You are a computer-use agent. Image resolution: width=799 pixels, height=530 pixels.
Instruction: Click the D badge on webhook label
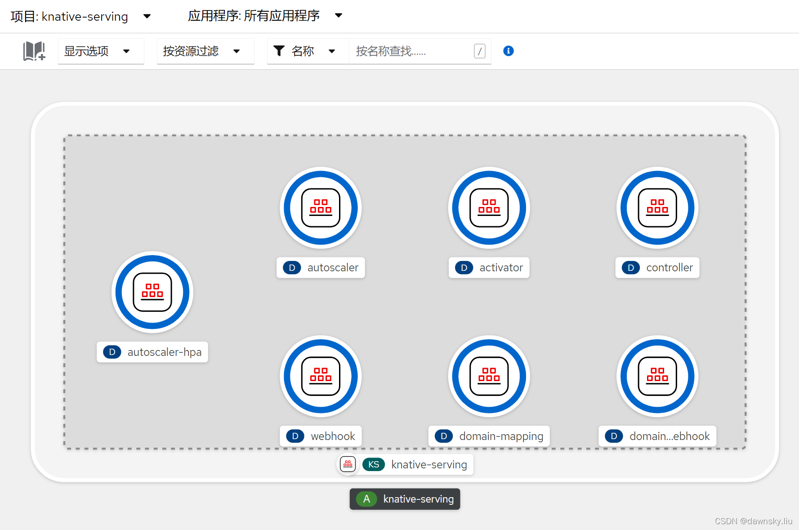(x=295, y=436)
